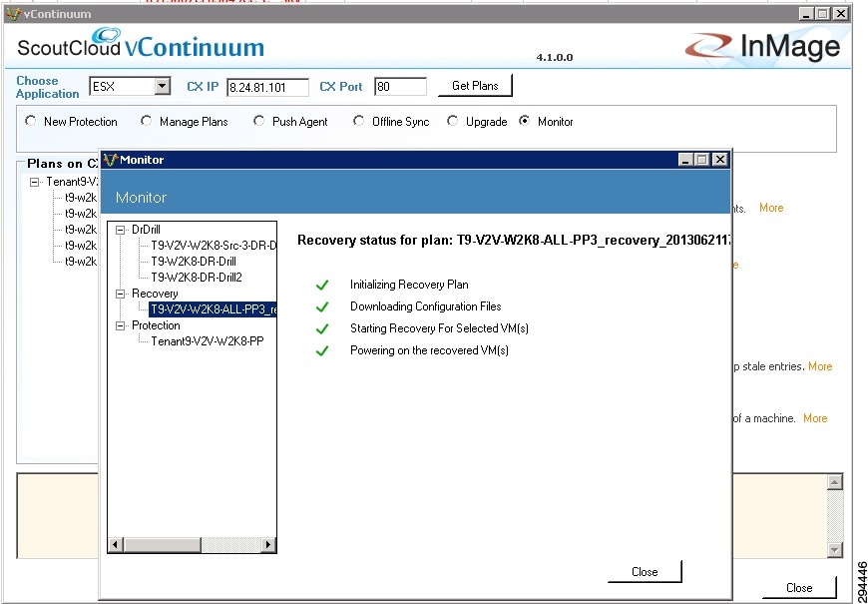Click the Powering on the recovered VM(s) text
Image resolution: width=868 pixels, height=604 pixels.
(429, 350)
